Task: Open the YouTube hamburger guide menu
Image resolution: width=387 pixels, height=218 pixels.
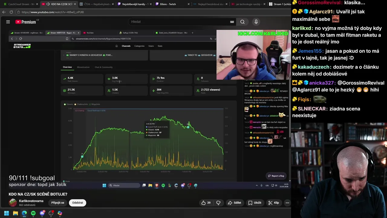Action: point(8,22)
